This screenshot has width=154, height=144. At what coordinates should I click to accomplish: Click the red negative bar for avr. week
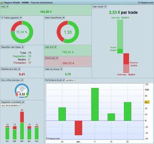tap(79, 128)
